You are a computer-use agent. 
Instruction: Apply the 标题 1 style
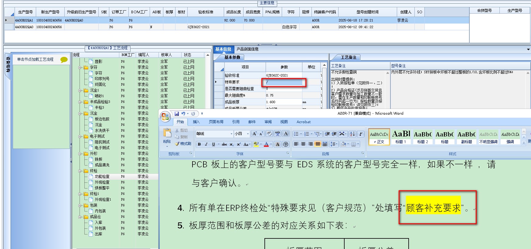click(x=401, y=137)
